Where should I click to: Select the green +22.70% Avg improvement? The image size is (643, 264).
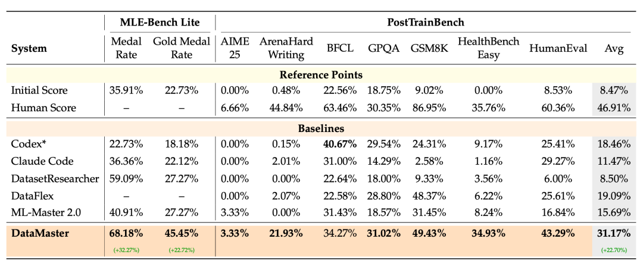tap(614, 250)
